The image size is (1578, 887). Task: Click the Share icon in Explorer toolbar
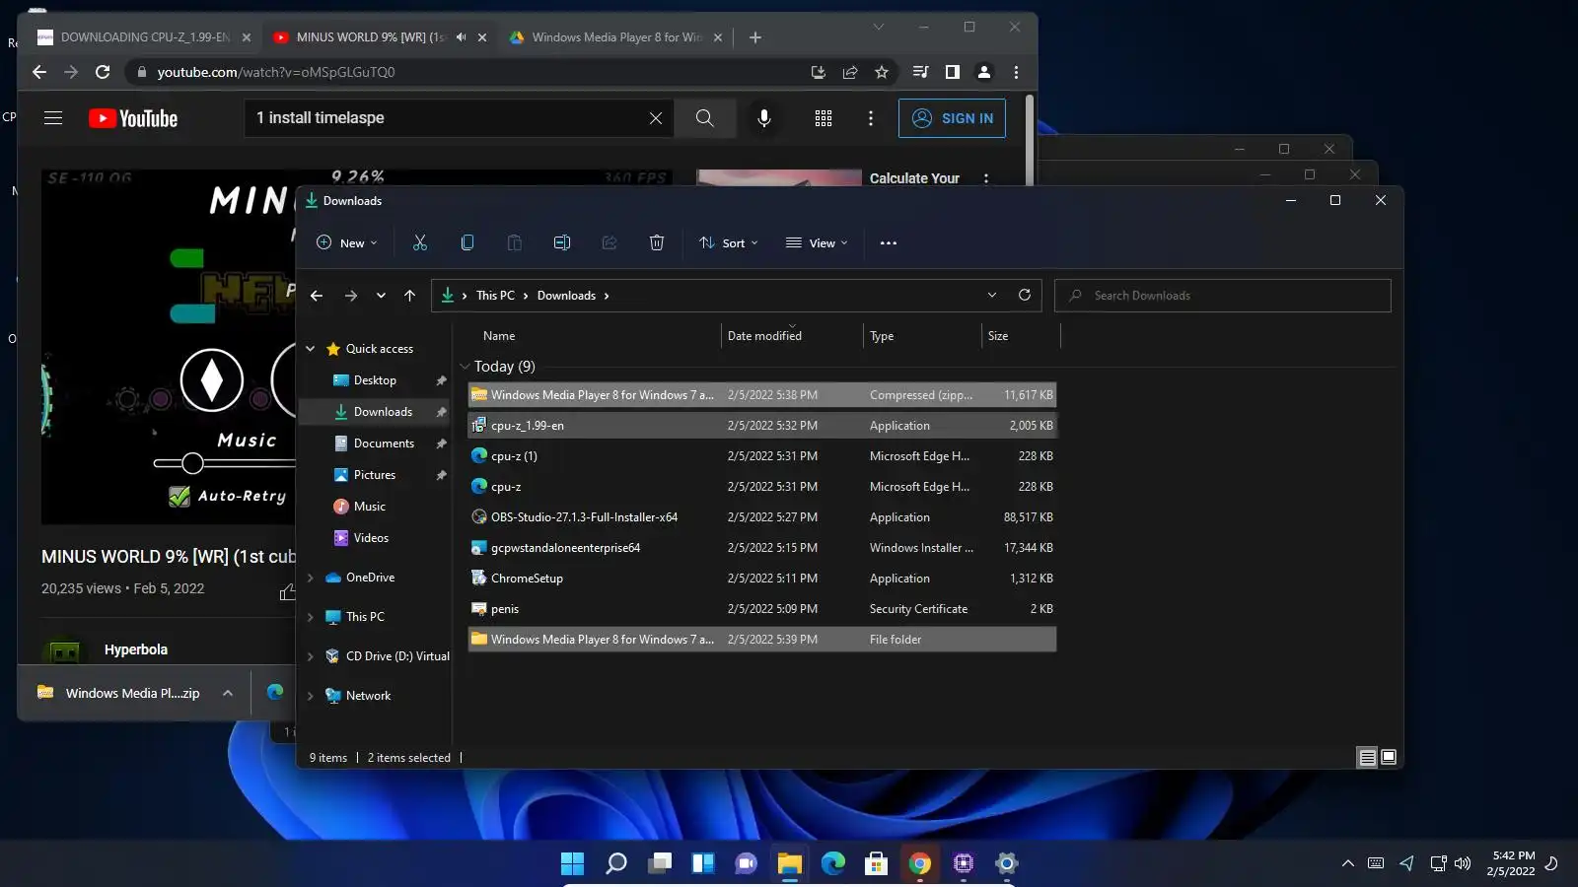tap(610, 243)
